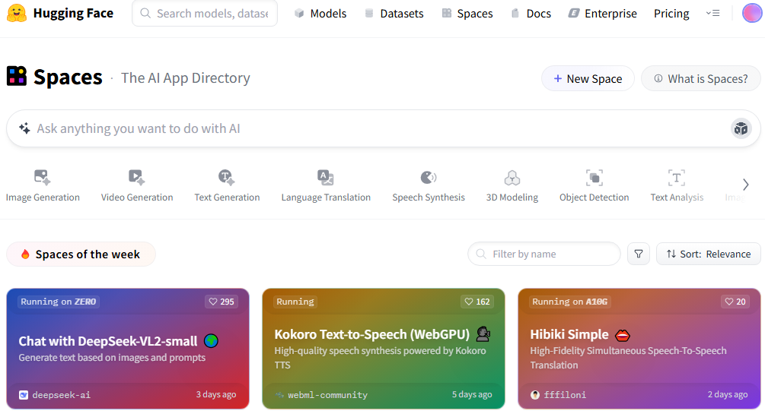Open Docs in the top navigation
Image resolution: width=765 pixels, height=414 pixels.
(531, 14)
